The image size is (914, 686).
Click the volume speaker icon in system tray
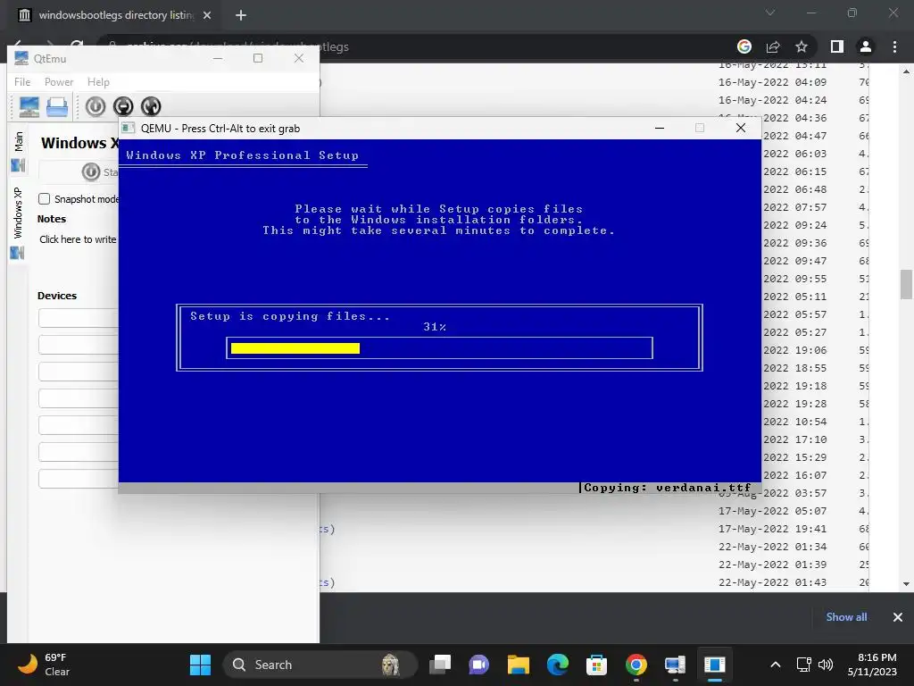pyautogui.click(x=826, y=665)
